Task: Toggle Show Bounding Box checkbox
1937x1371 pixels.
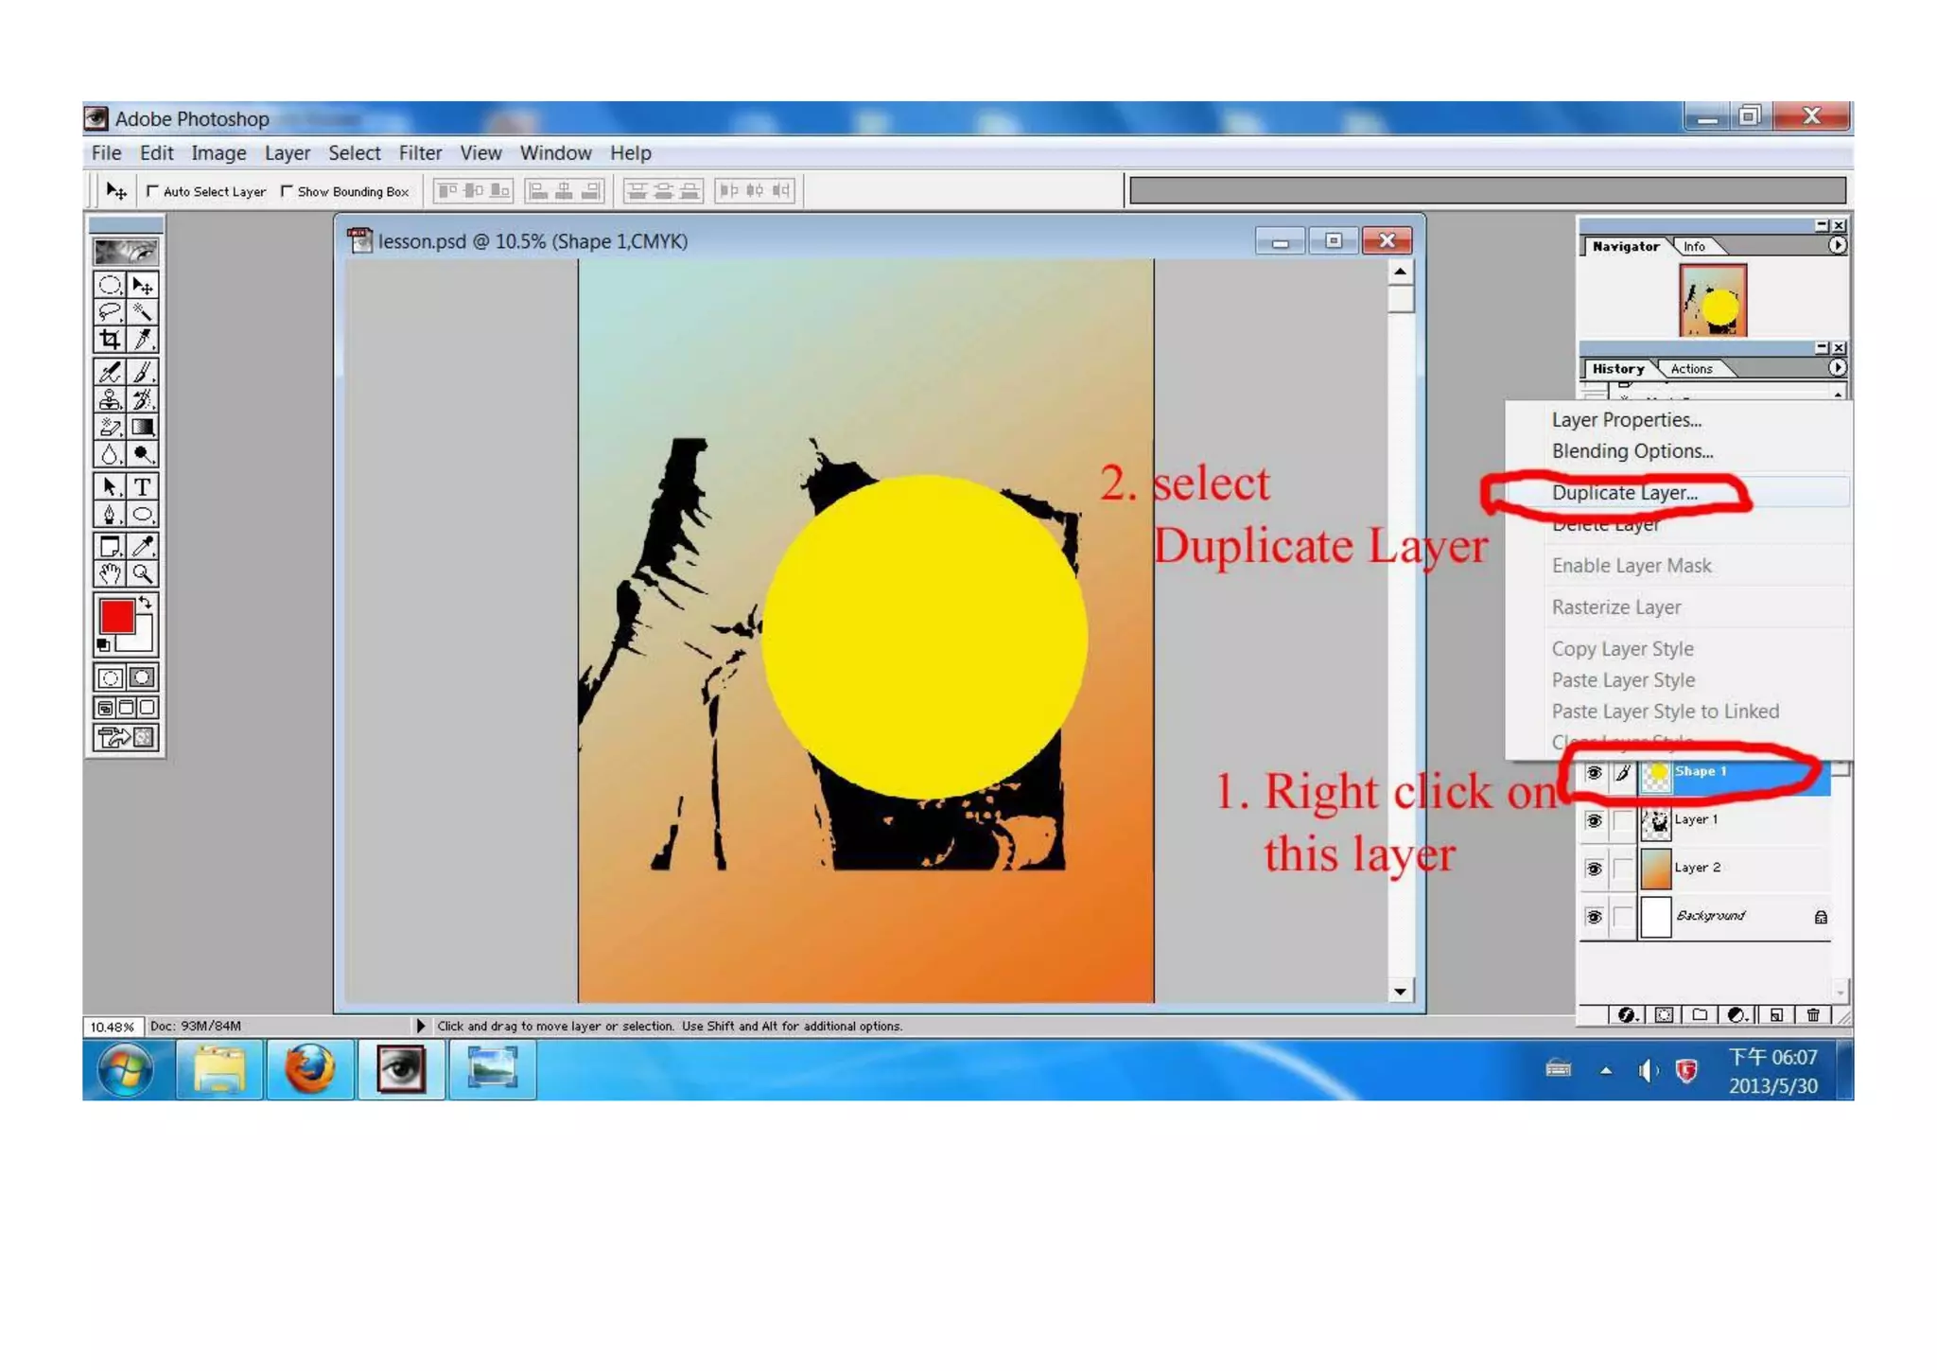Action: coord(287,191)
